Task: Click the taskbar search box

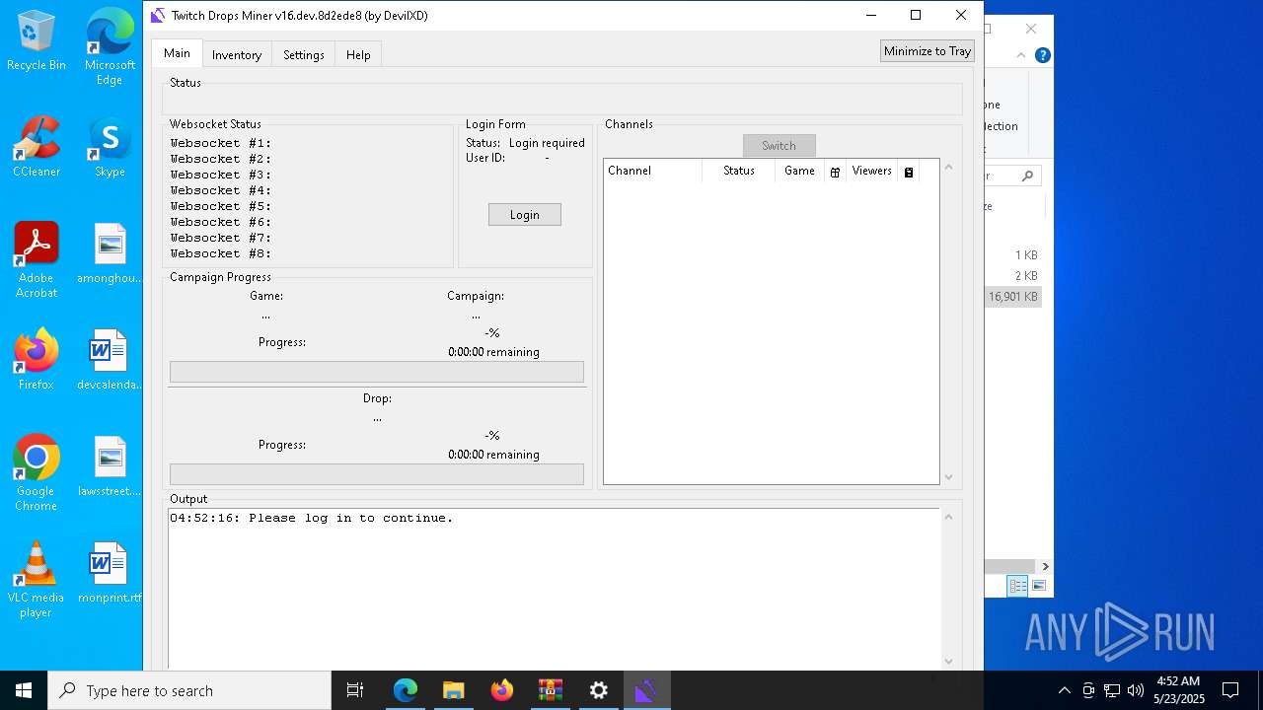Action: pyautogui.click(x=189, y=690)
